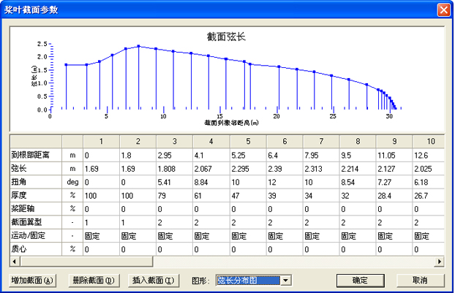This screenshot has width=455, height=293.
Task: Edit chord length cell with value 1.808
Action: pos(173,167)
